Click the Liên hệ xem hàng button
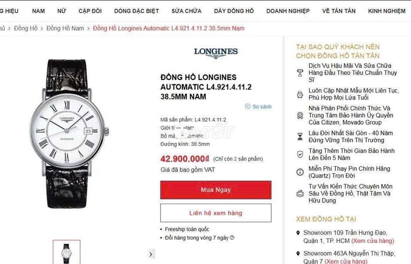Image resolution: width=411 pixels, height=264 pixels. 216,213
